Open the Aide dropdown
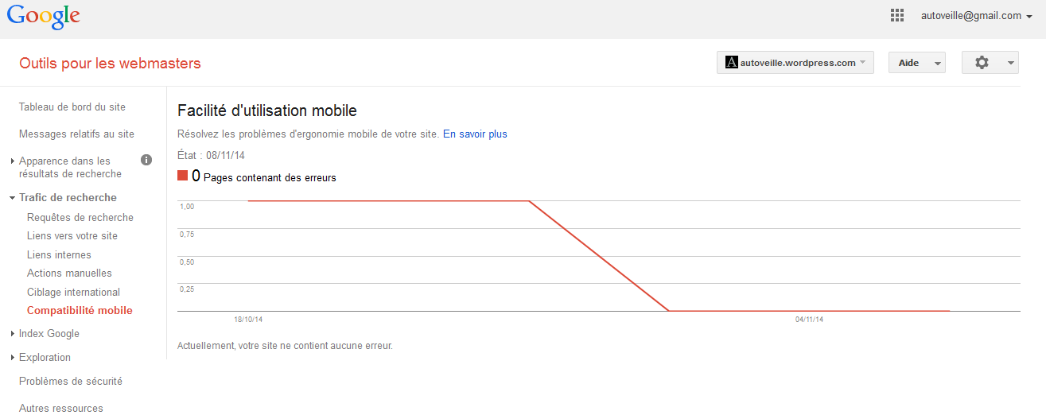 click(916, 63)
